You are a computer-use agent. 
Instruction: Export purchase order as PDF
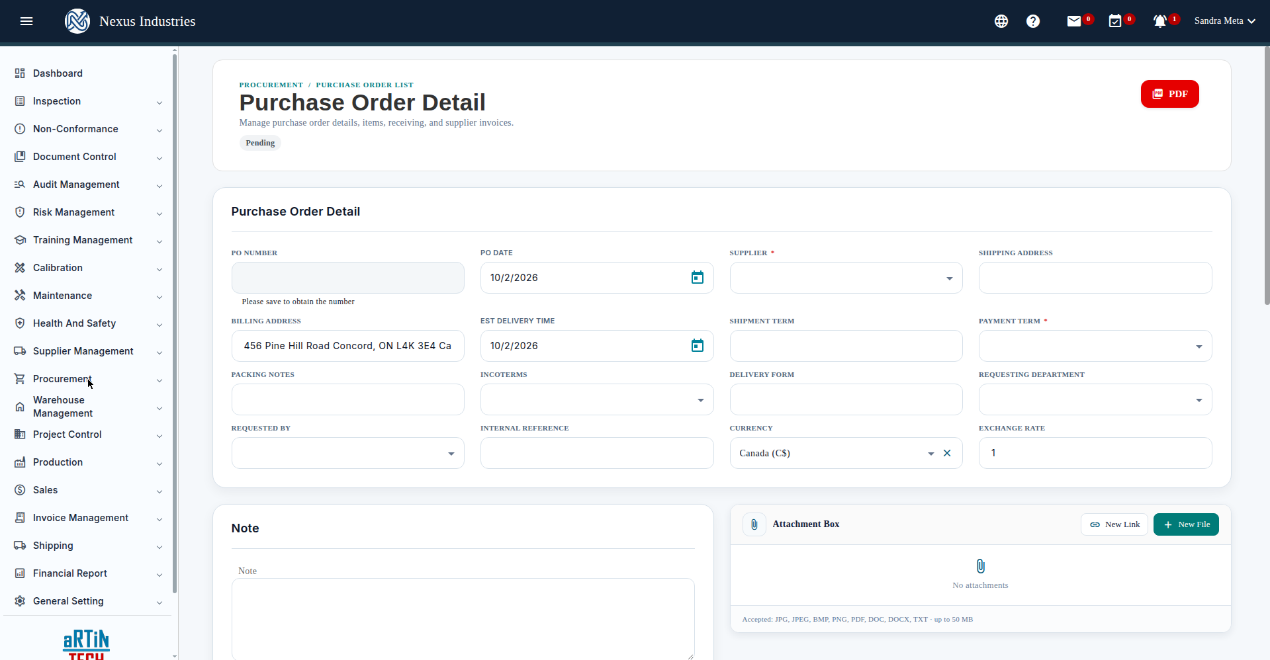[1169, 94]
